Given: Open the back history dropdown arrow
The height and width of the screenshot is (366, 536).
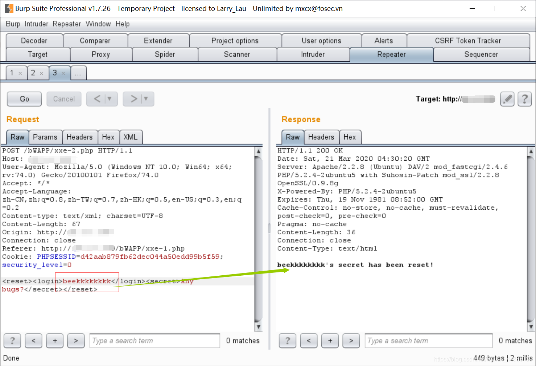Looking at the screenshot, I should point(110,99).
